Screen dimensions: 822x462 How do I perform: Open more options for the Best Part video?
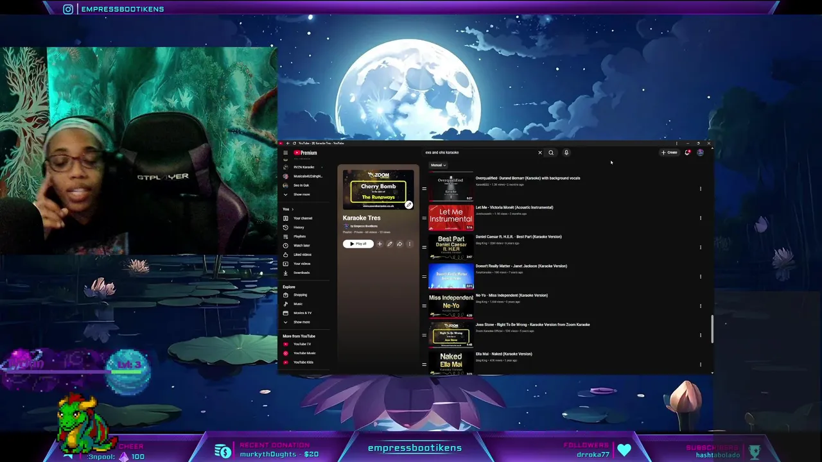click(701, 247)
